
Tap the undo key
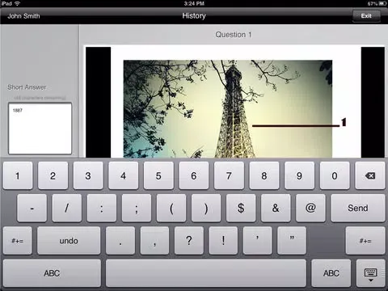pos(69,241)
